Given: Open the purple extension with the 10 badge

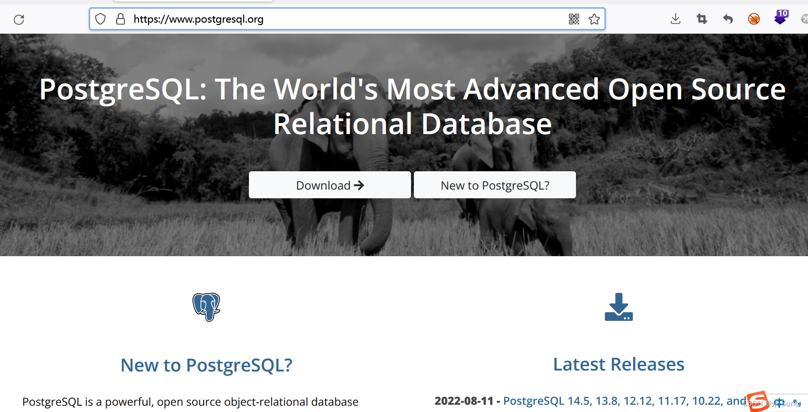Looking at the screenshot, I should 781,17.
